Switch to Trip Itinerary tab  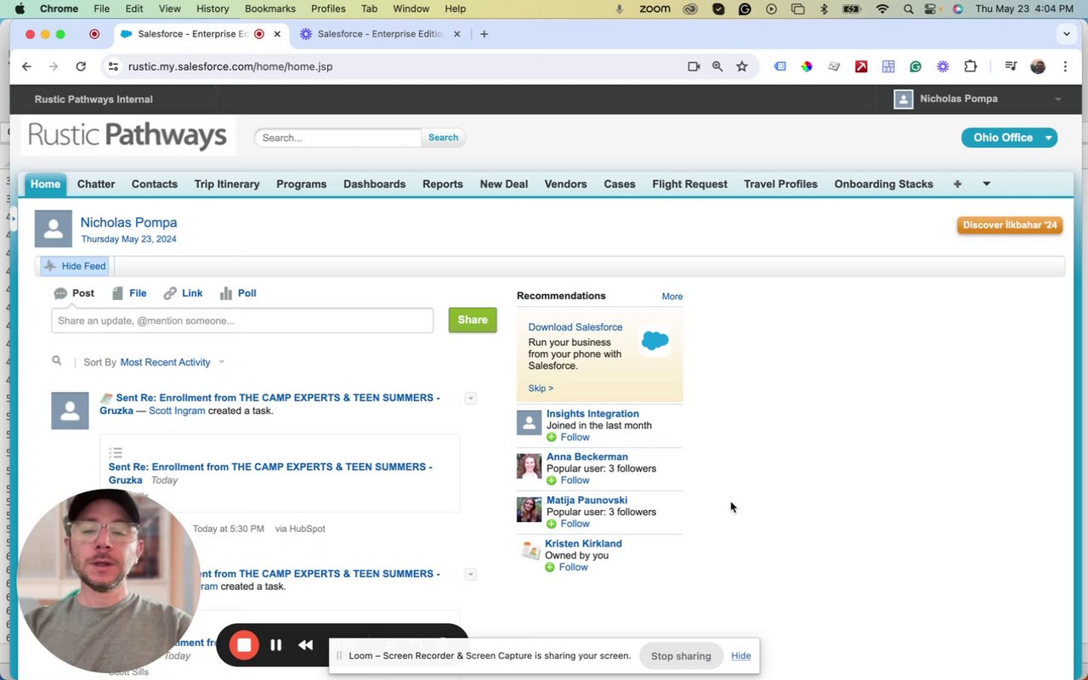[x=227, y=184]
